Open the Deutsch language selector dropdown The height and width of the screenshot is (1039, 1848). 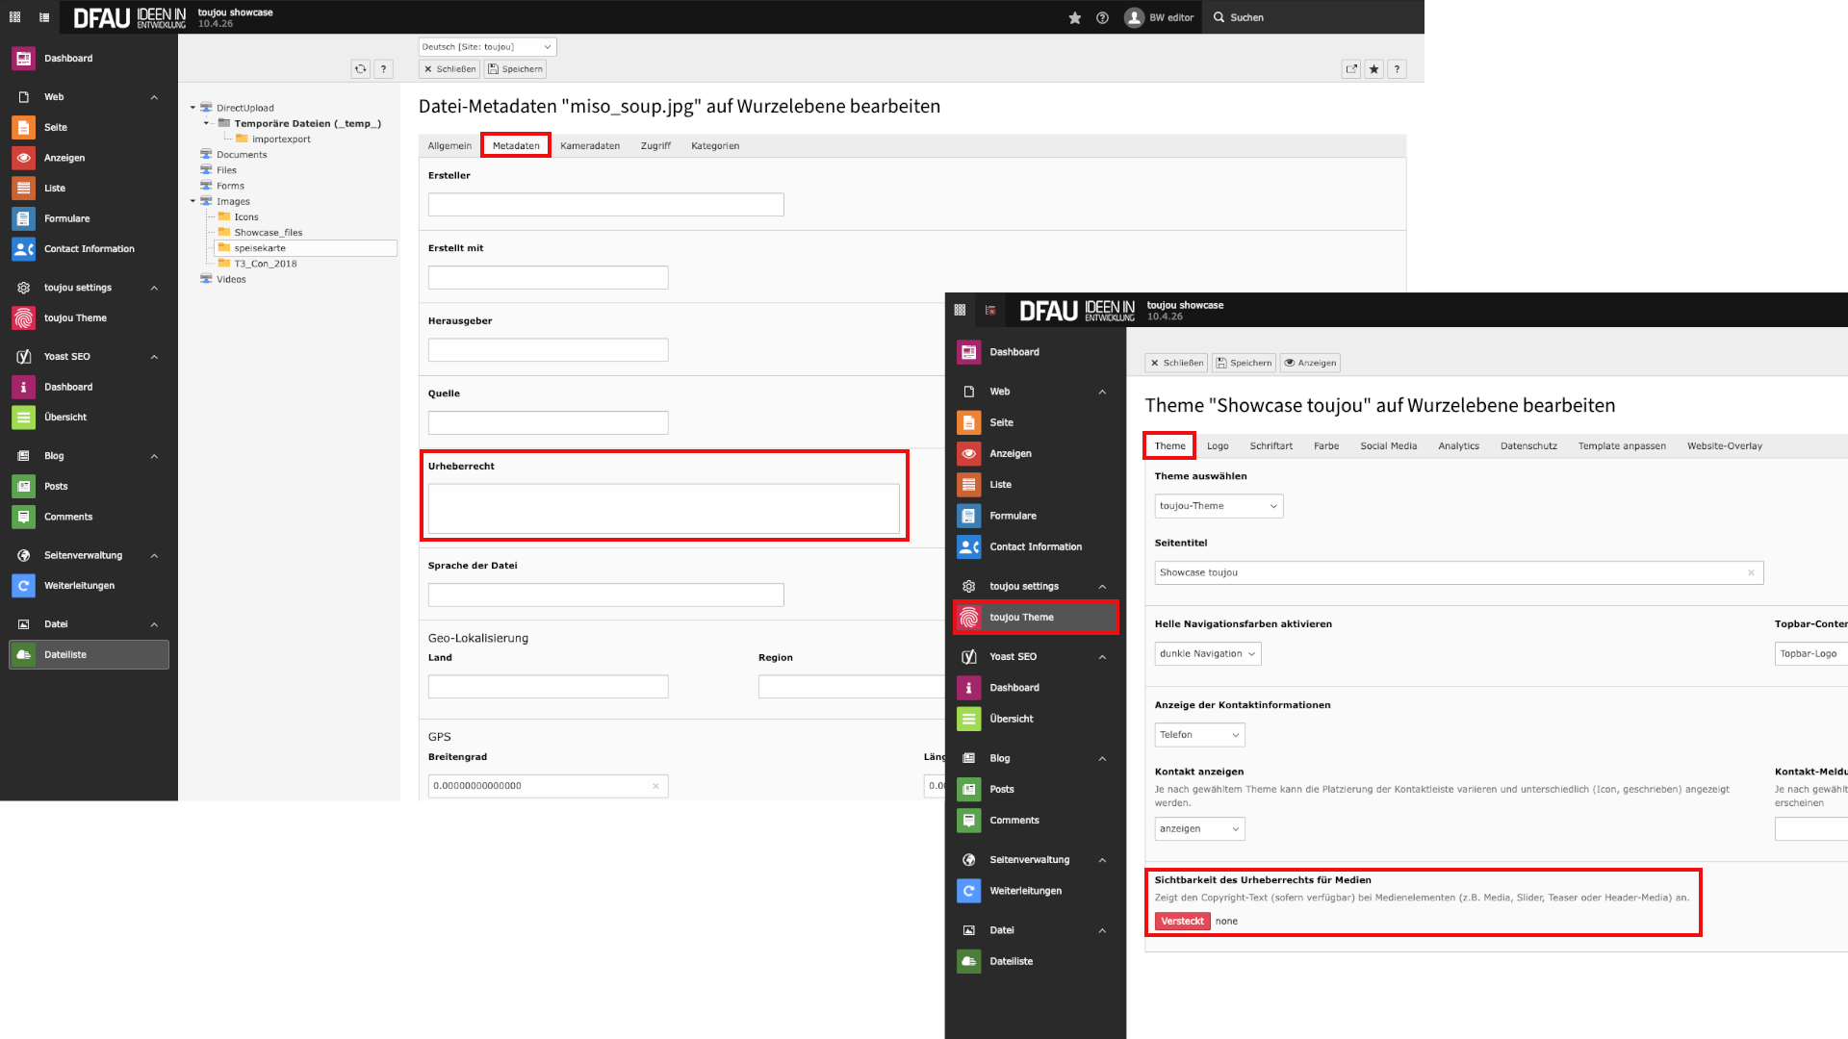point(487,46)
